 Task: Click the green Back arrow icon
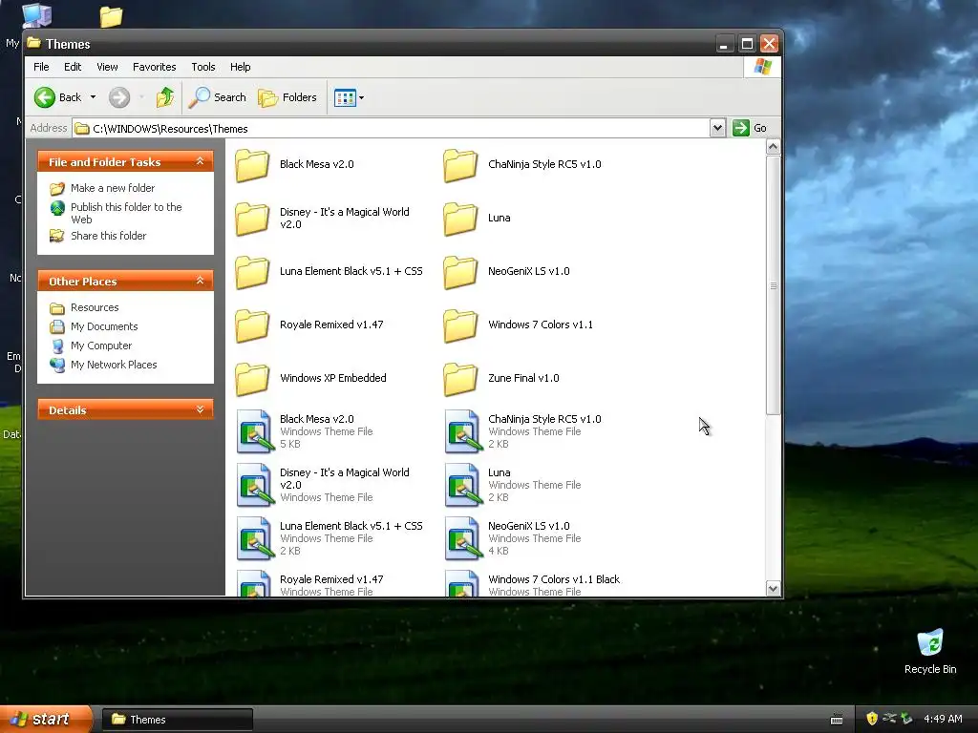45,97
